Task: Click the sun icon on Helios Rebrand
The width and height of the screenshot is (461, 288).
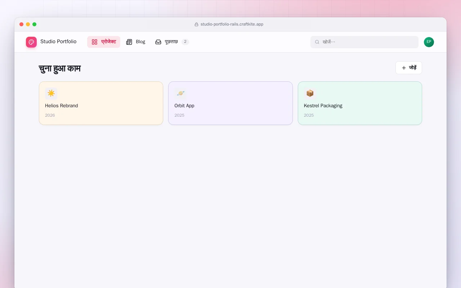Action: pos(51,94)
